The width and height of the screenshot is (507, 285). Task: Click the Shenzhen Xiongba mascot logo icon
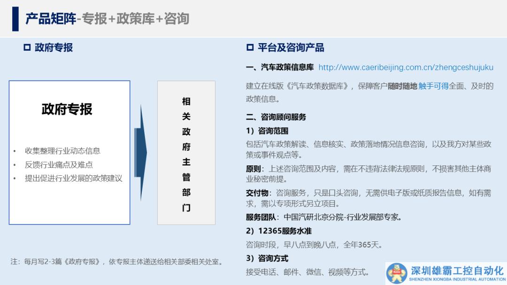[397, 273]
